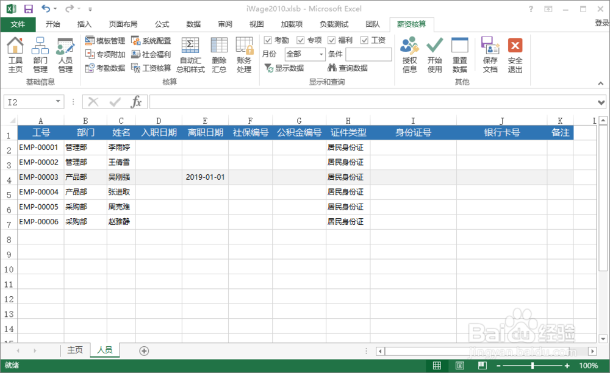Toggle the 工资 checkbox

coord(364,40)
